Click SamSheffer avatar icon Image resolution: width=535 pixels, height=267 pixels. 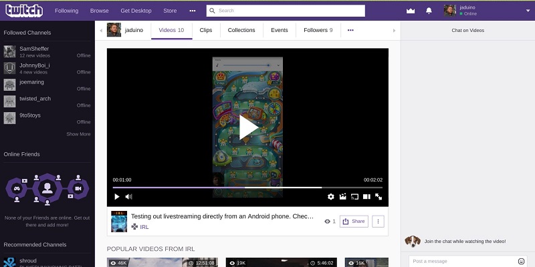click(9, 51)
